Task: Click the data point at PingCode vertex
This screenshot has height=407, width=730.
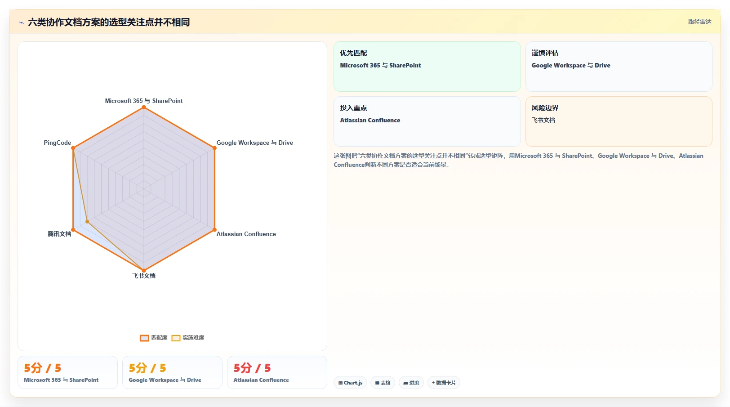Action: click(x=73, y=148)
